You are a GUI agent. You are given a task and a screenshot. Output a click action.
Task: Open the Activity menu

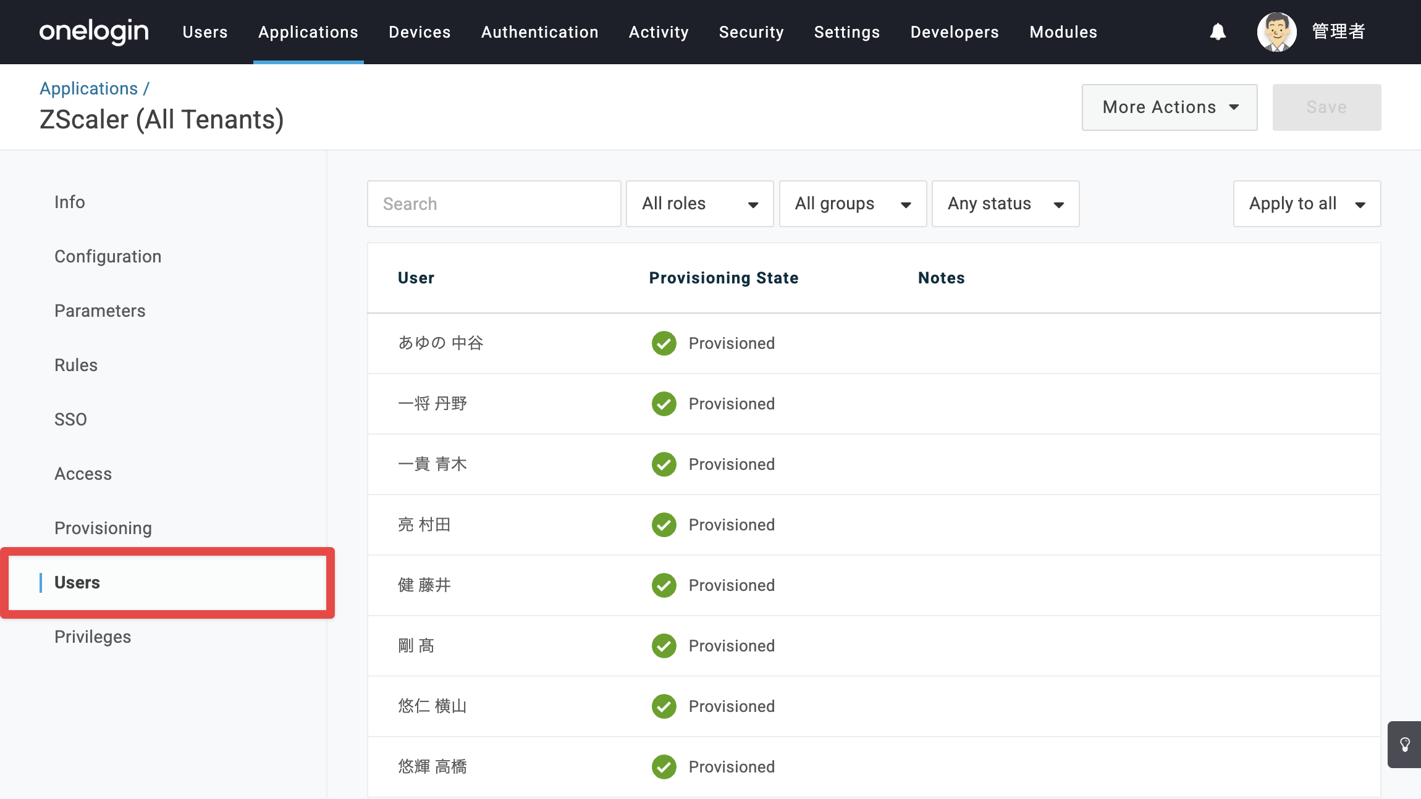pos(659,32)
